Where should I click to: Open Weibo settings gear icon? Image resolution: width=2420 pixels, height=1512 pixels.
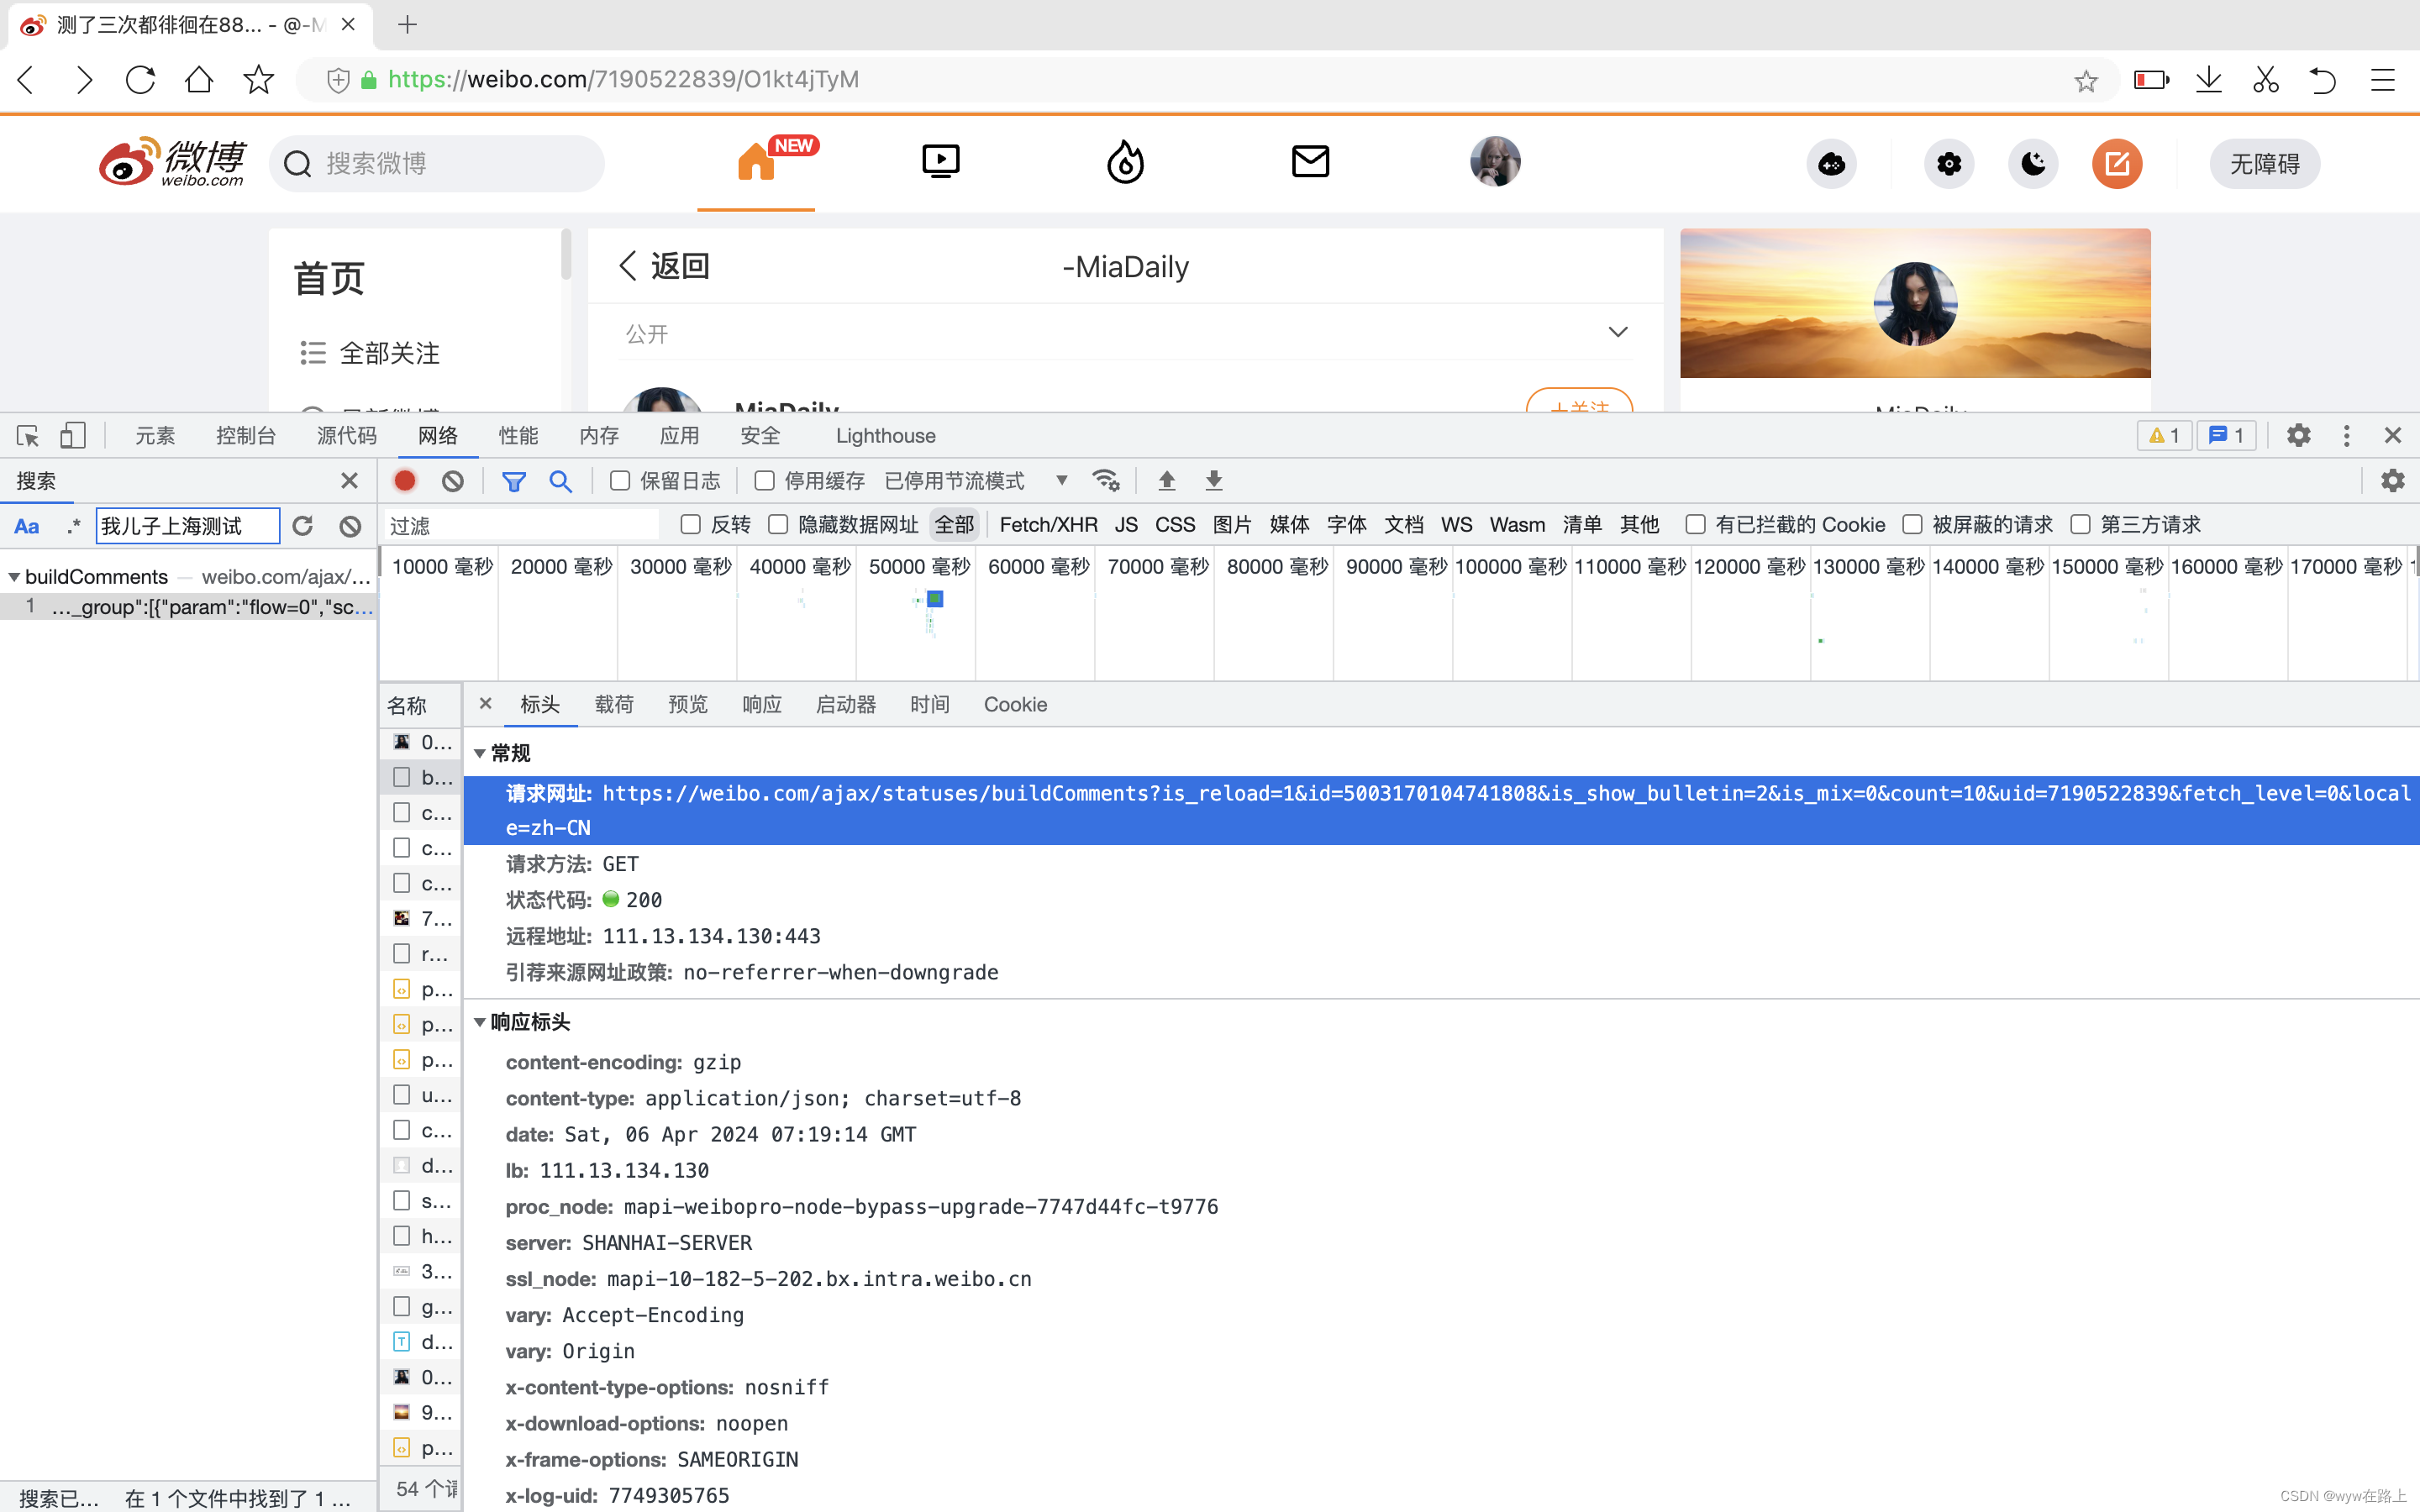pos(1949,164)
